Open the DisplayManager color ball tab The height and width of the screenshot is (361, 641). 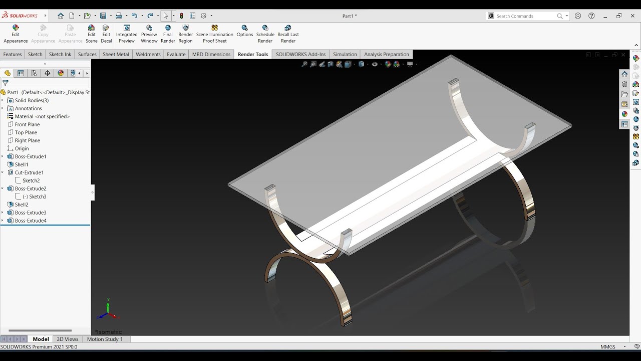point(61,73)
